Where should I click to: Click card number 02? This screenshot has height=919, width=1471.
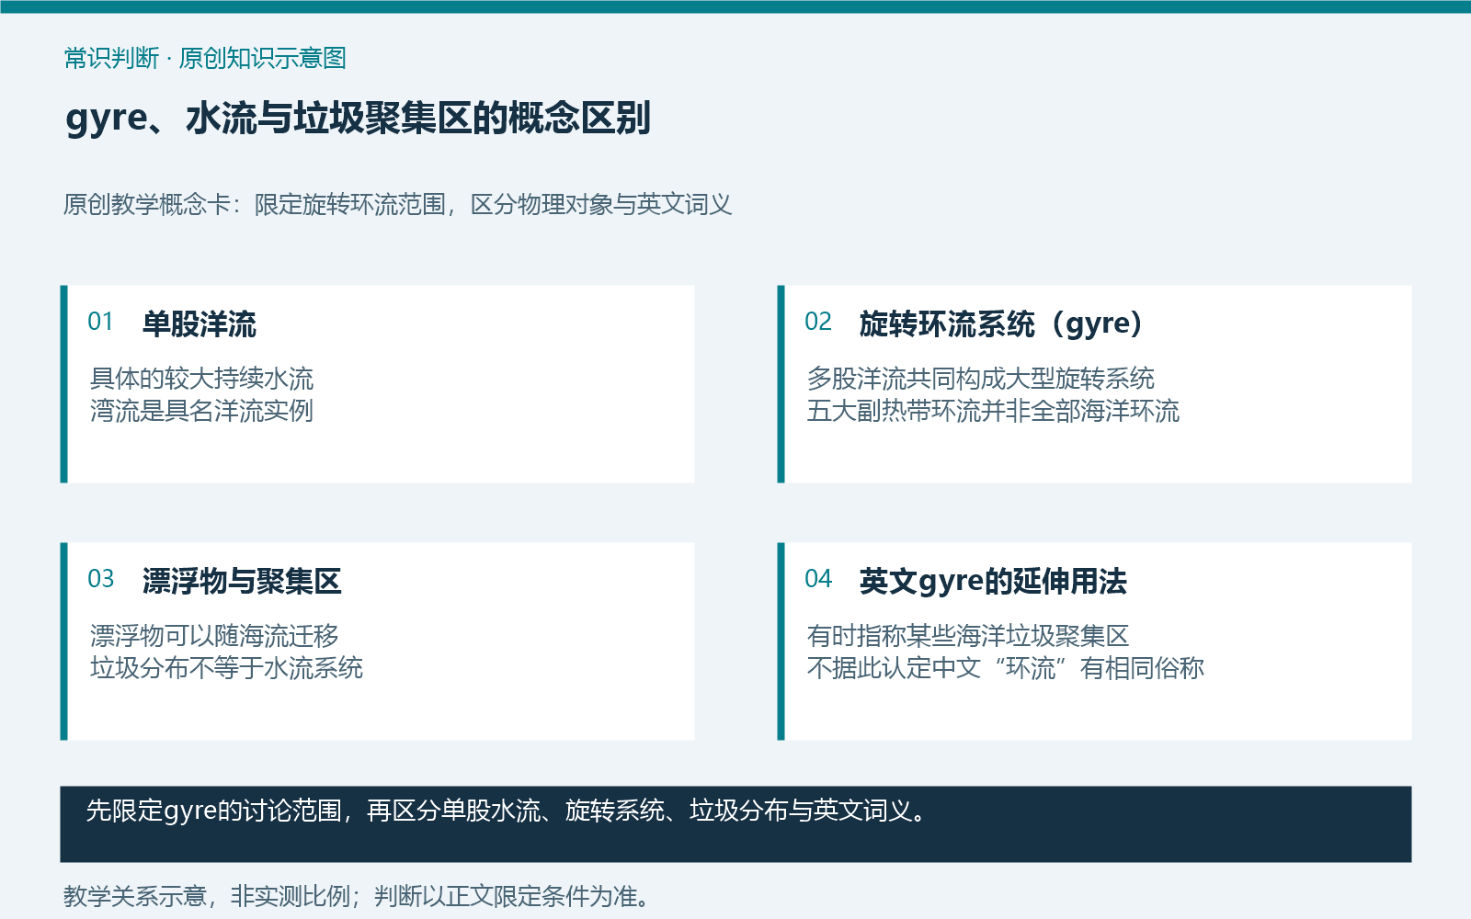pyautogui.click(x=817, y=322)
